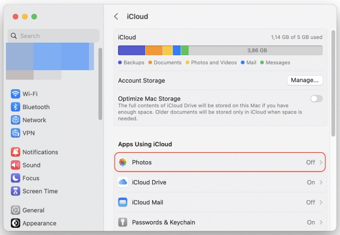
Task: Click the Screen Time hourglass icon
Action: [16, 191]
